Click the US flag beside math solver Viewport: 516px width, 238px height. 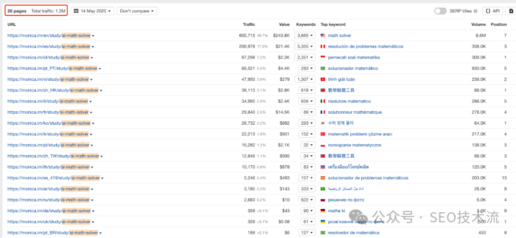pos(323,36)
